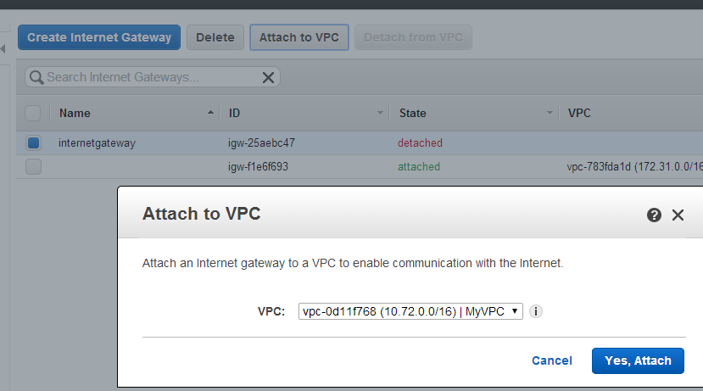Screen dimensions: 703x391
Task: Check the igw-f1e6f693 row checkbox
Action: tap(33, 167)
